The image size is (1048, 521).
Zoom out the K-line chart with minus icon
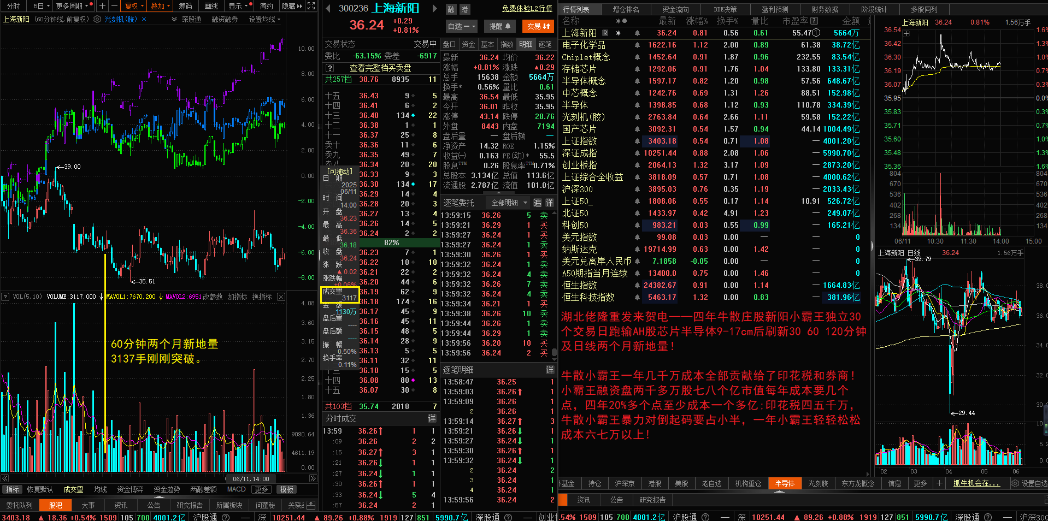tap(114, 6)
